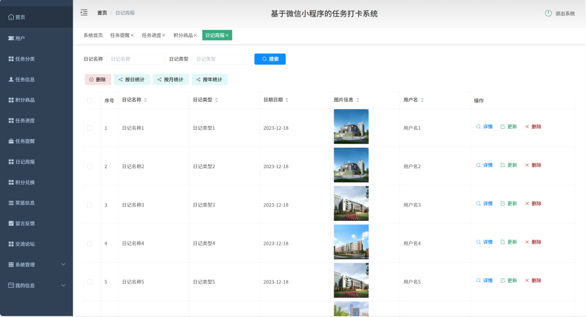
Task: Click the 按日统计 button
Action: (132, 79)
